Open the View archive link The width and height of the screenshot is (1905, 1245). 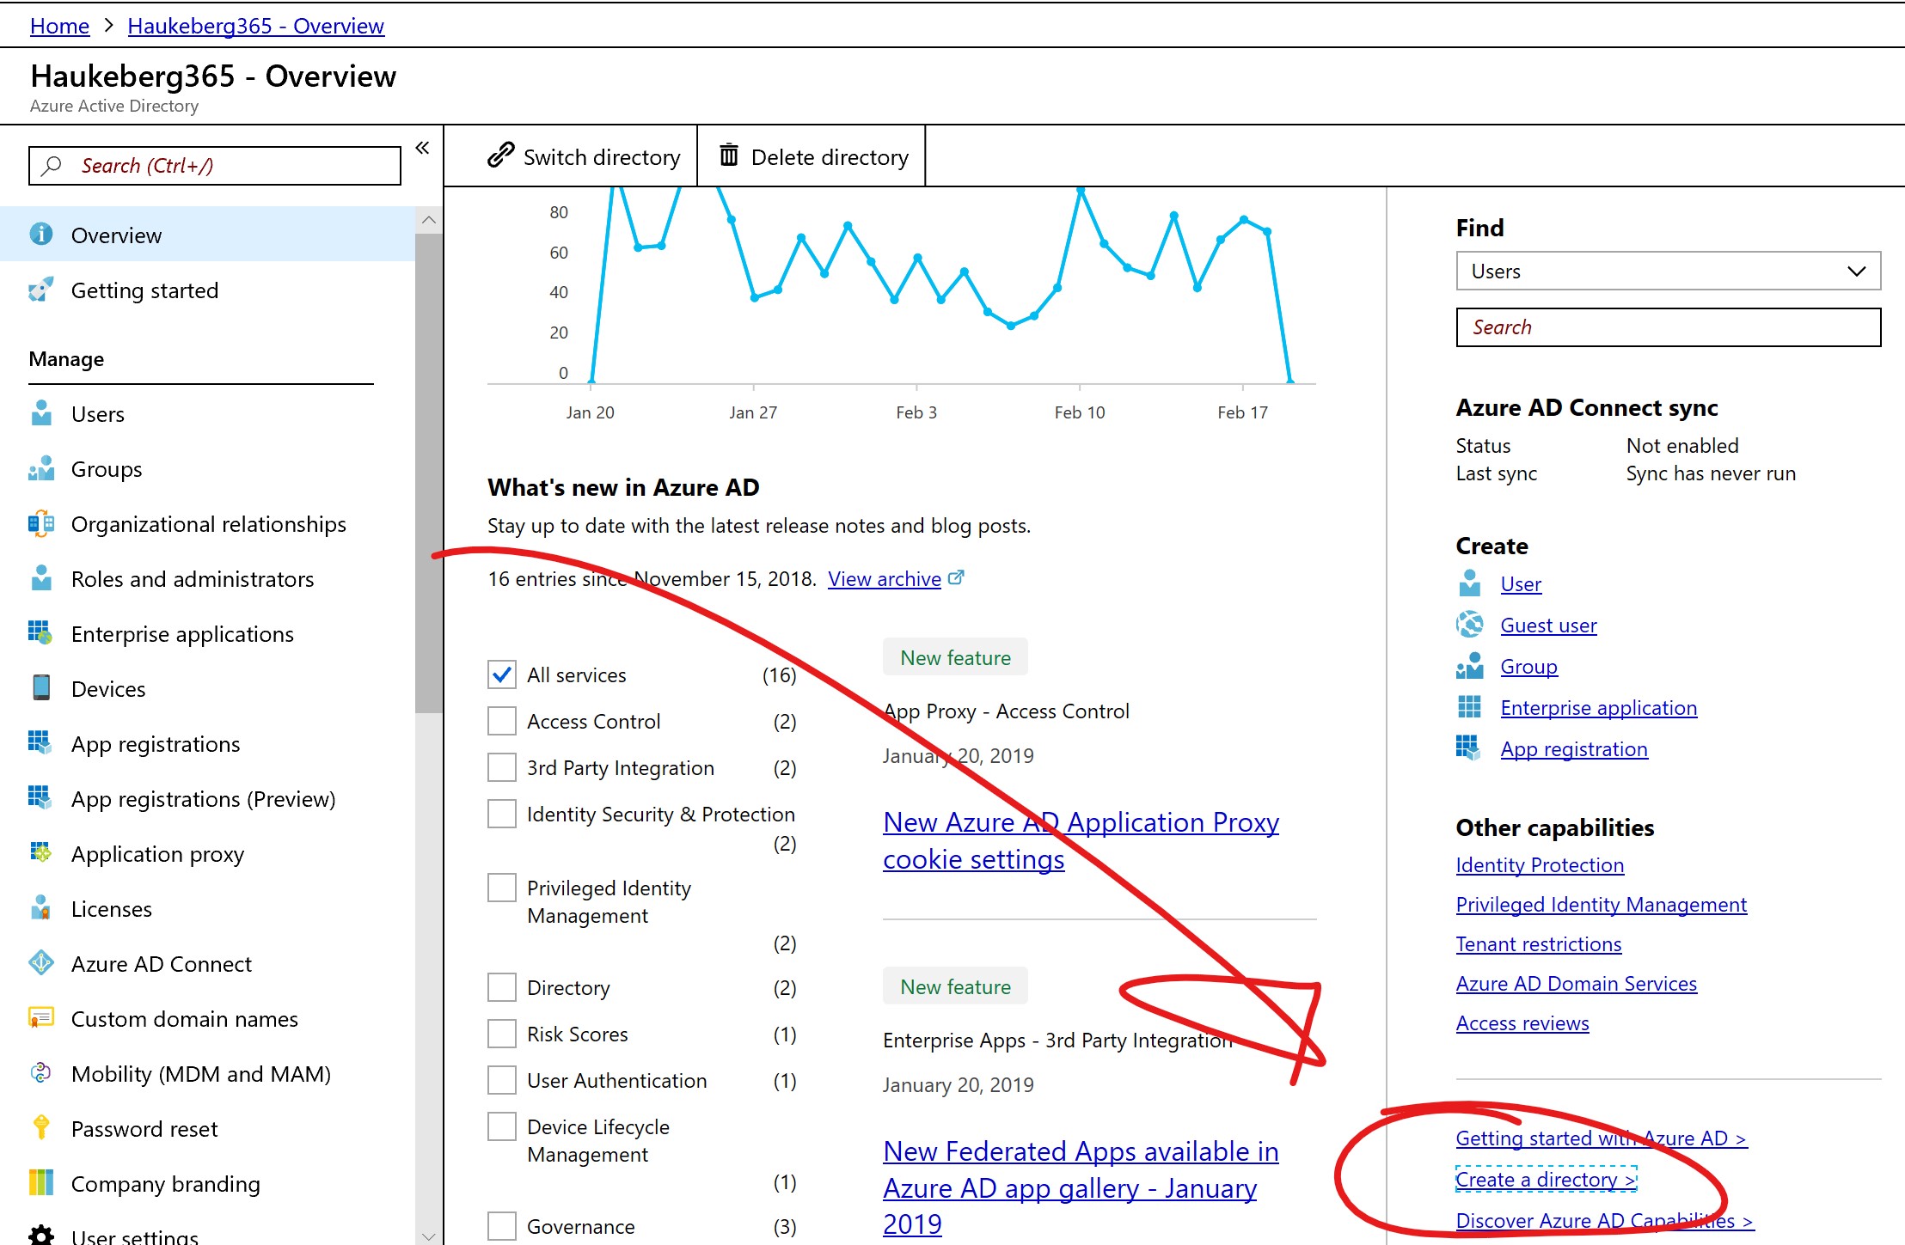click(x=884, y=579)
